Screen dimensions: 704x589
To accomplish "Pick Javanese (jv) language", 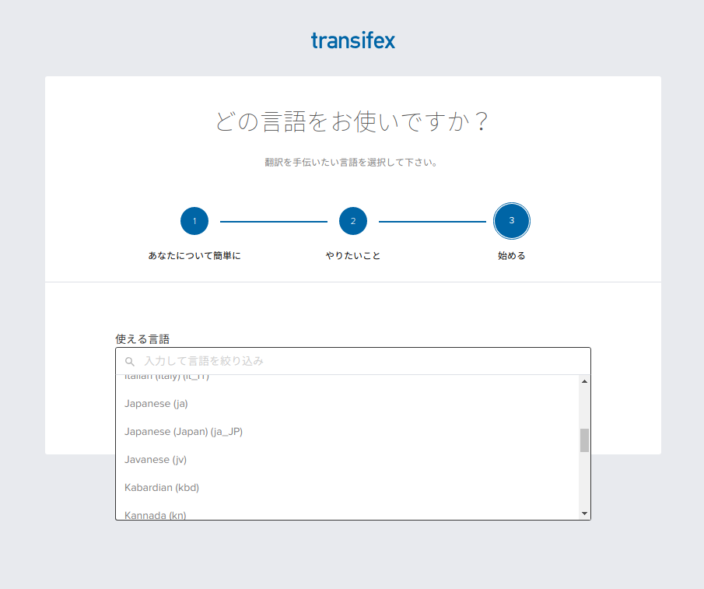I will tap(156, 459).
